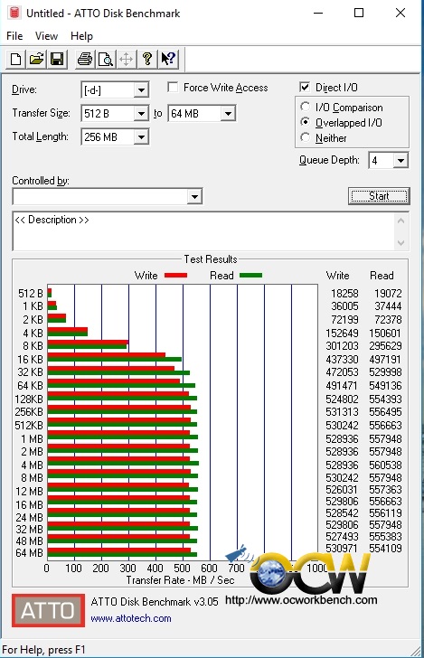Select the I/O Comparison radio button

click(x=306, y=107)
